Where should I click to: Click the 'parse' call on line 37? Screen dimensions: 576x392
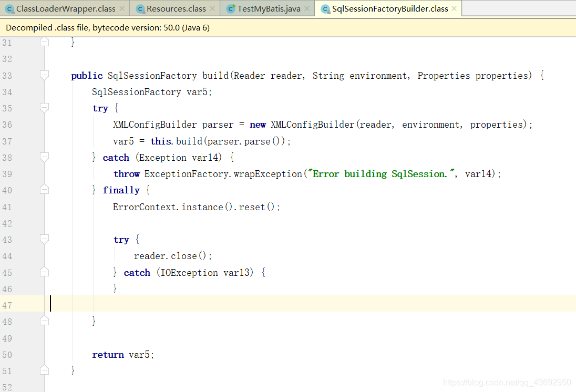click(x=257, y=141)
